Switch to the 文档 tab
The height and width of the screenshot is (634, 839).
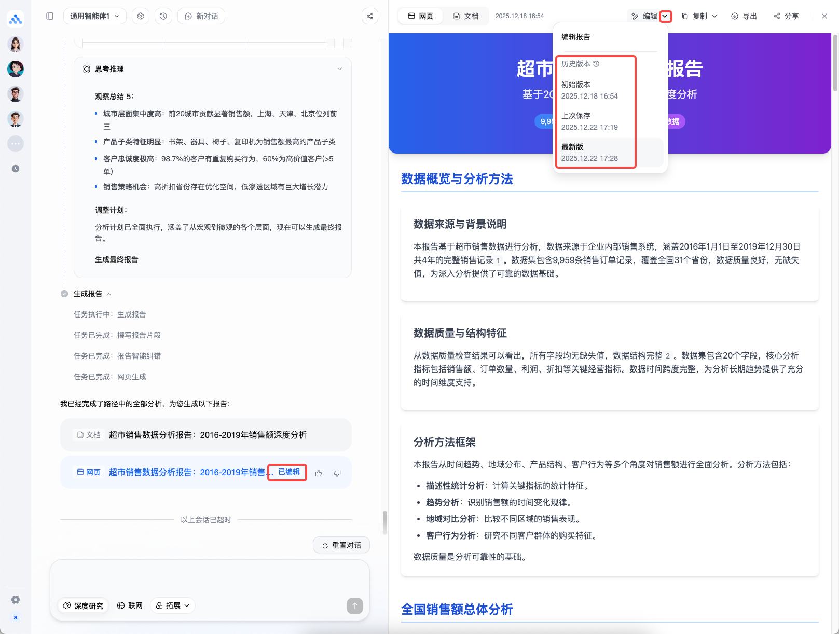click(x=466, y=16)
